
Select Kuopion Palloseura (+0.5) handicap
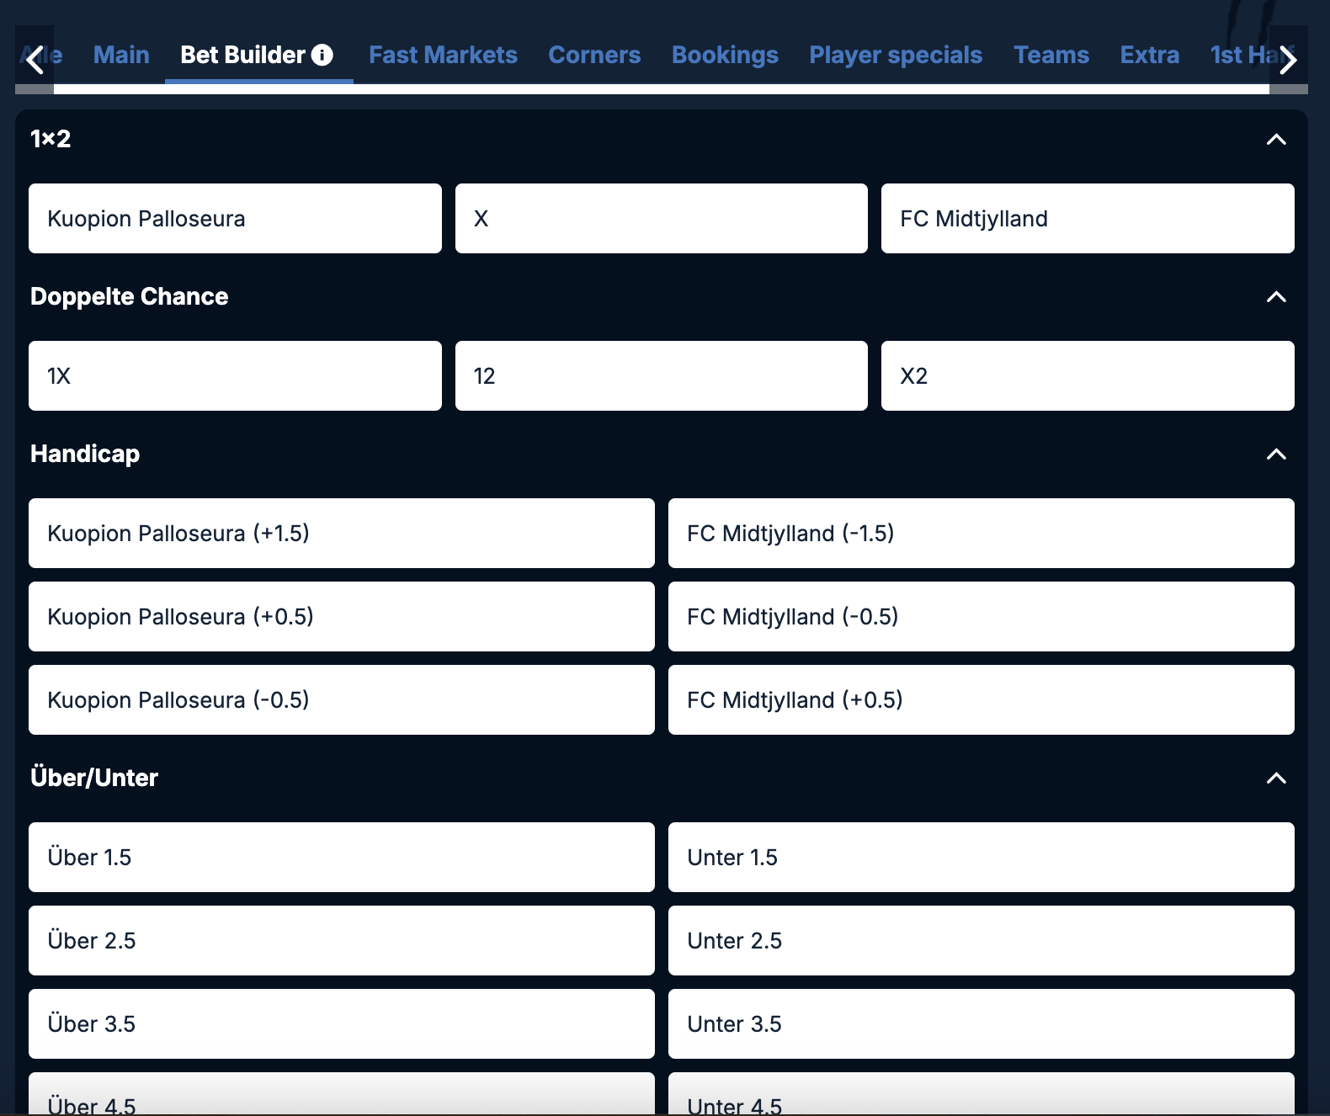pyautogui.click(x=342, y=616)
